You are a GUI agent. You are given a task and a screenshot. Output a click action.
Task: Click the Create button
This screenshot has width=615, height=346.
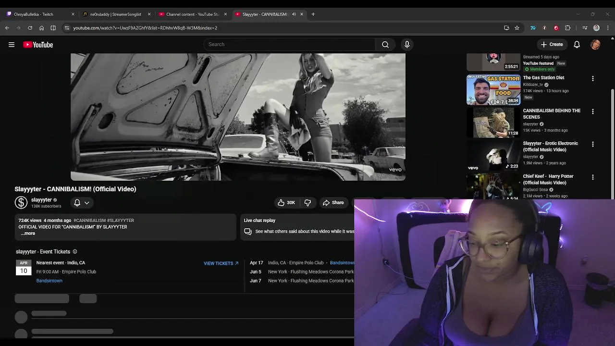552,45
